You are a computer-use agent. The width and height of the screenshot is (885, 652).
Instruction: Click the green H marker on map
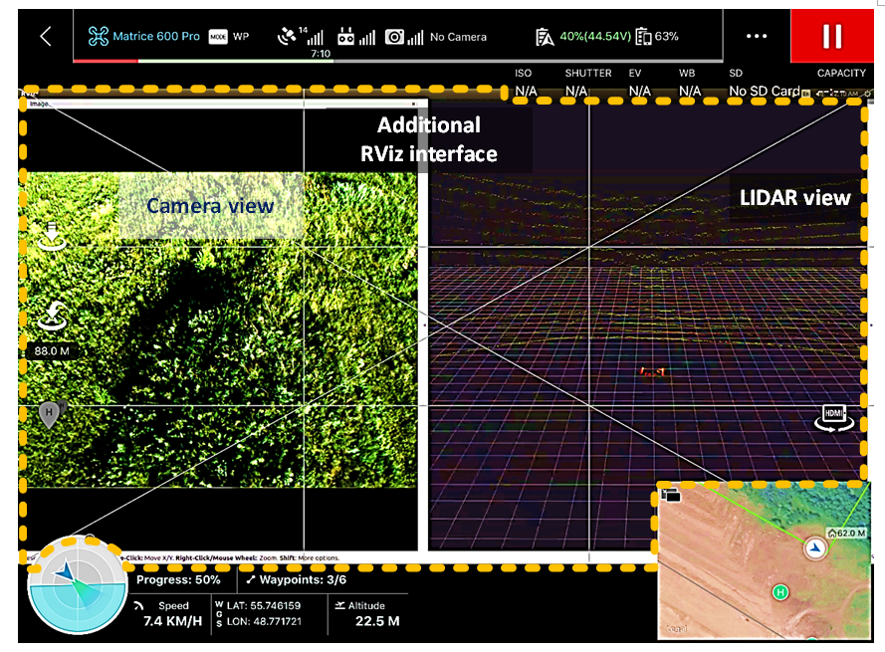pyautogui.click(x=780, y=592)
